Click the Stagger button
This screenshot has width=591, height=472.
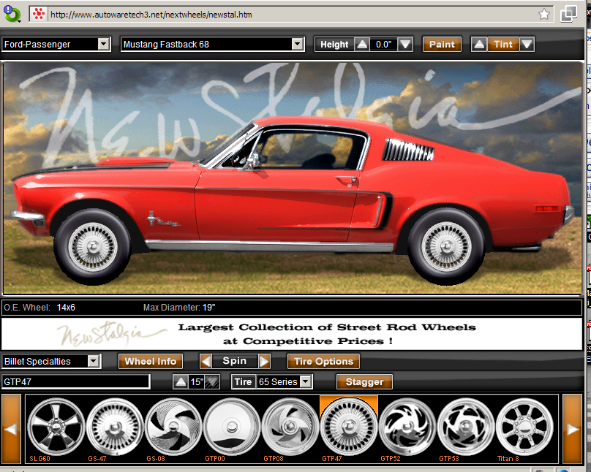pos(364,381)
